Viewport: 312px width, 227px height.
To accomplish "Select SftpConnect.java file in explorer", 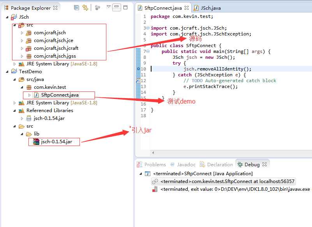I will click(x=60, y=95).
